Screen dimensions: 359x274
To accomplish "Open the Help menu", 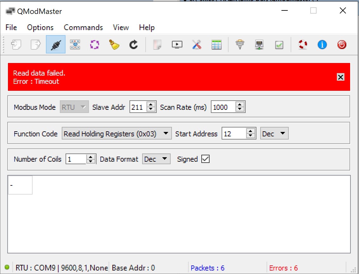I will 147,28.
